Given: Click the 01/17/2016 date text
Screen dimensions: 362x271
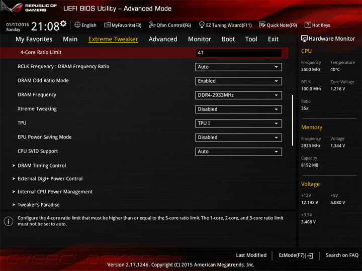Looking at the screenshot, I should pos(18,25).
